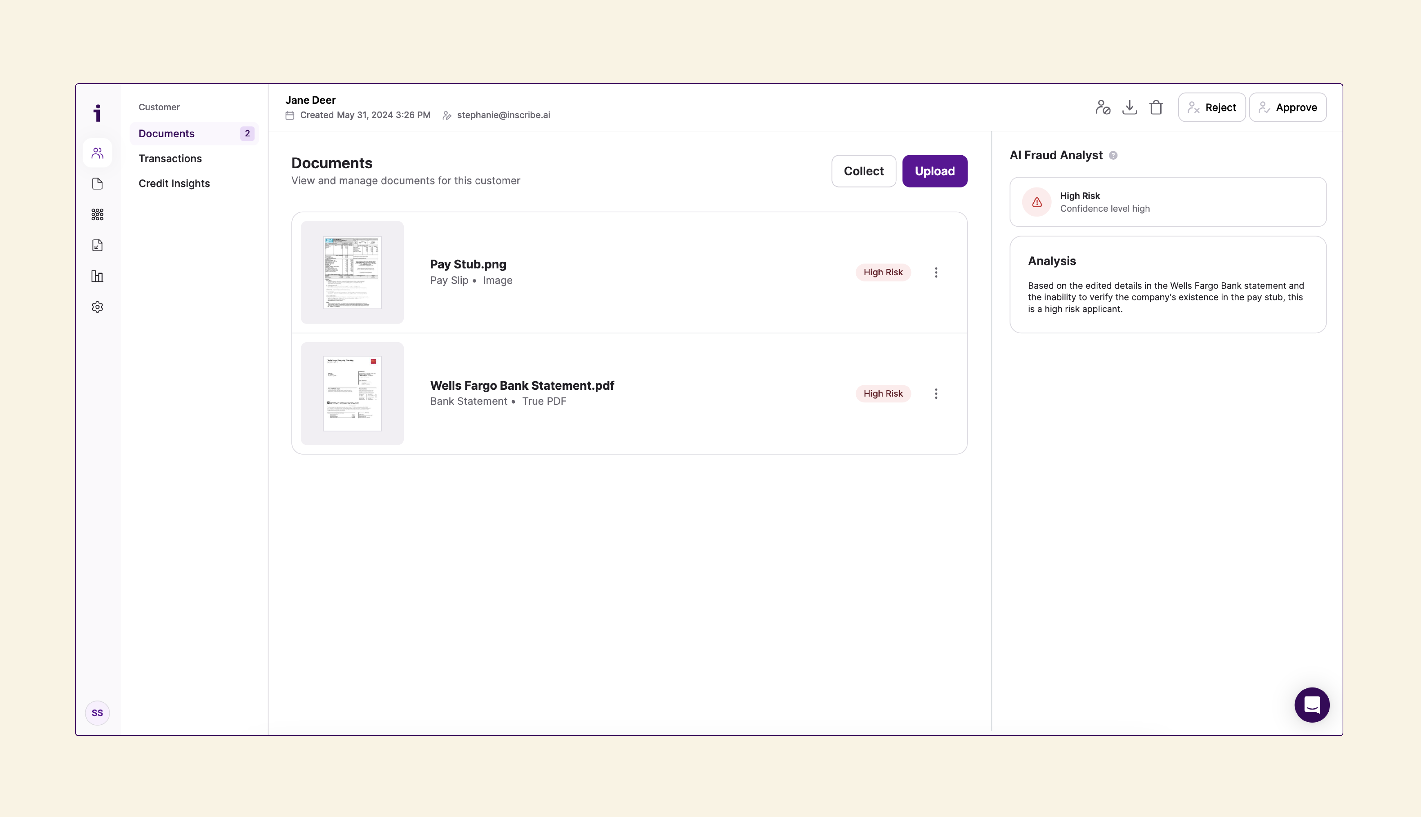1421x817 pixels.
Task: Click the Collect button
Action: click(863, 171)
